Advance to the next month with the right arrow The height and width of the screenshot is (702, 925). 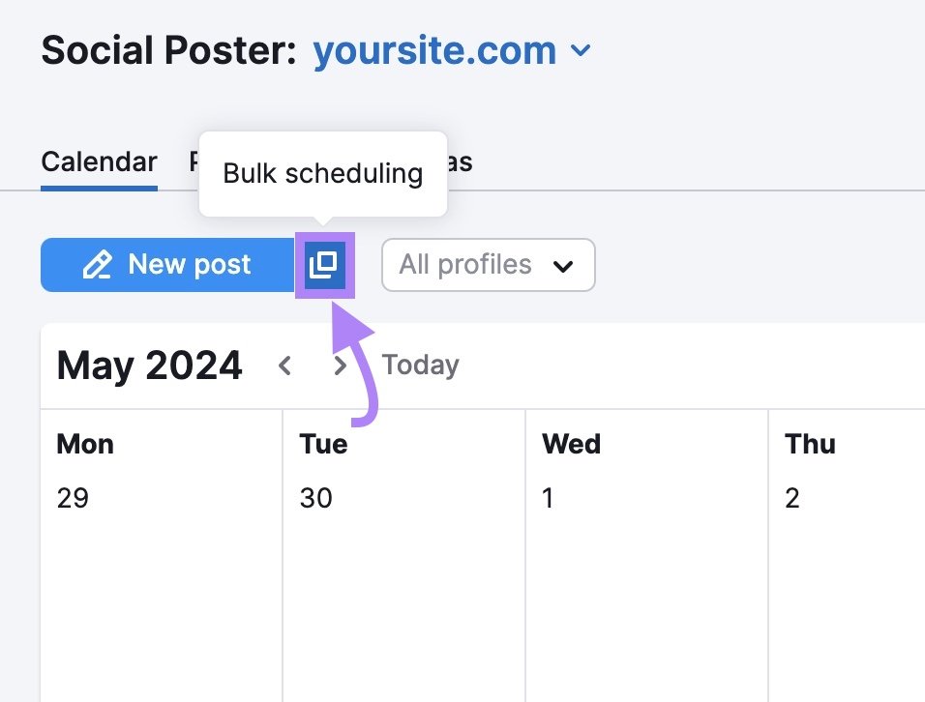[341, 366]
